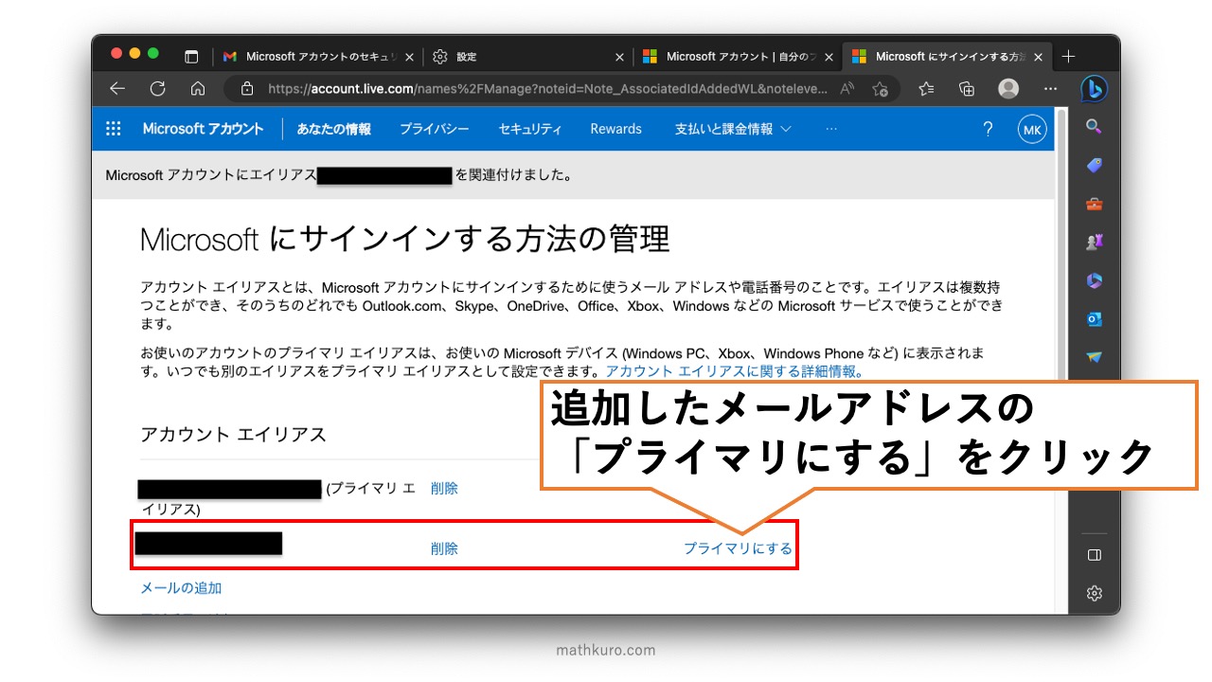
Task: Expand 支払いと課金情報 dropdown
Action: [x=733, y=129]
